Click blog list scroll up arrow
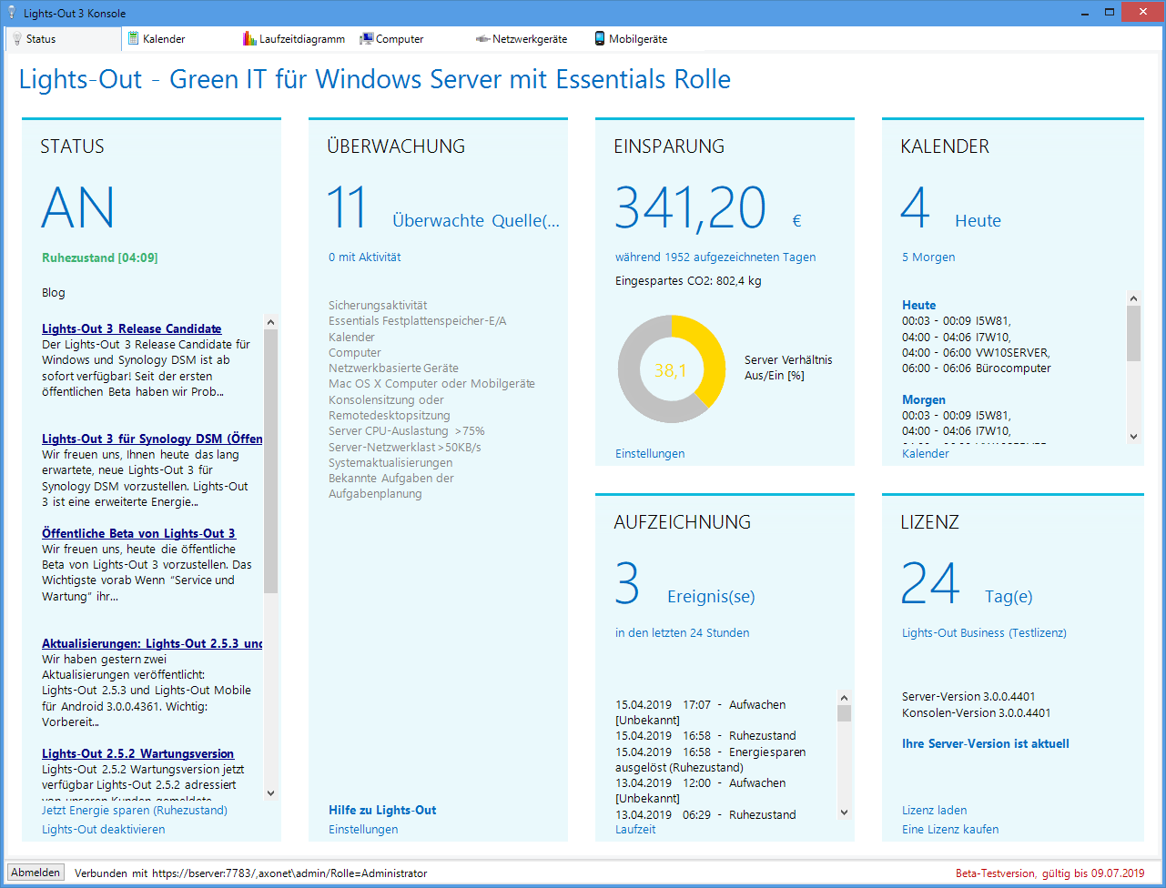 click(x=270, y=321)
